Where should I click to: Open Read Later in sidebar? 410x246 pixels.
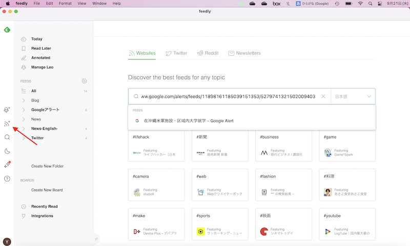(x=41, y=49)
